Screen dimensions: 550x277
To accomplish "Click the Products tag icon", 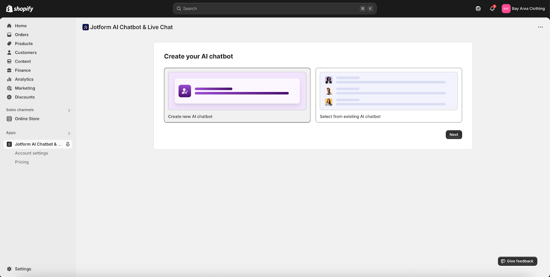I will click(9, 44).
